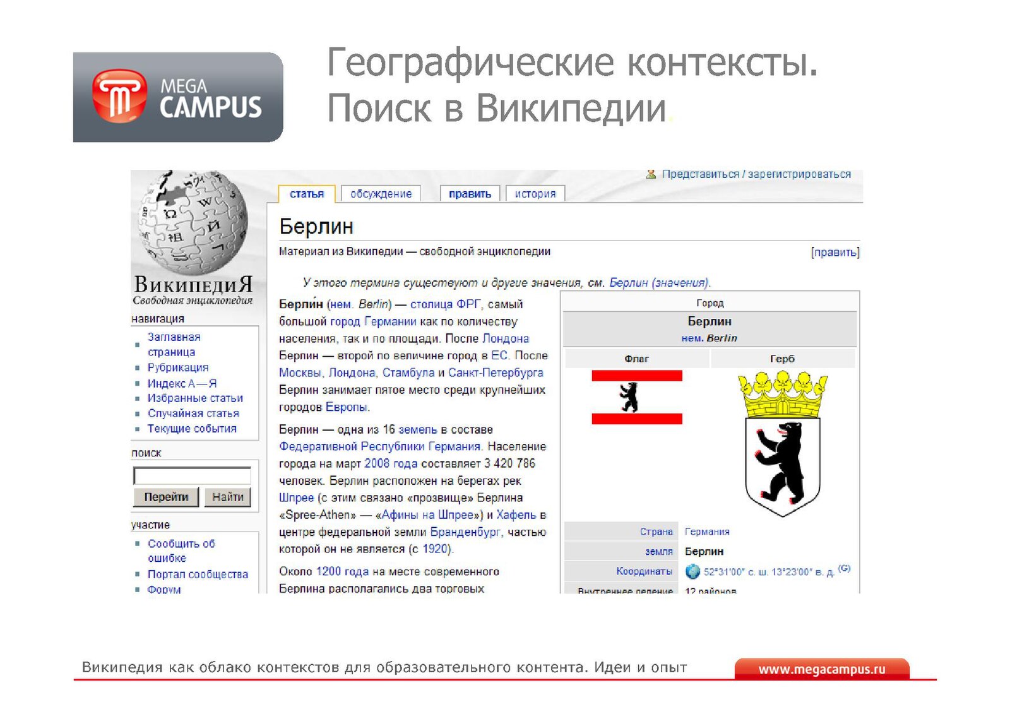Open Рубрикация in navigation
1010x714 pixels.
click(178, 367)
